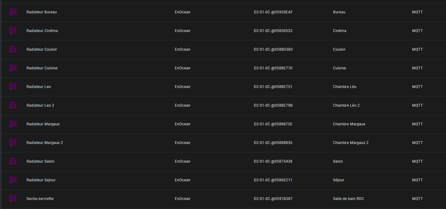
Task: Click MQTT integration in Radiateur Cinéma row
Action: (x=417, y=31)
